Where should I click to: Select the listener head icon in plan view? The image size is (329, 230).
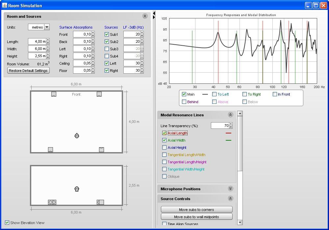coord(77,136)
